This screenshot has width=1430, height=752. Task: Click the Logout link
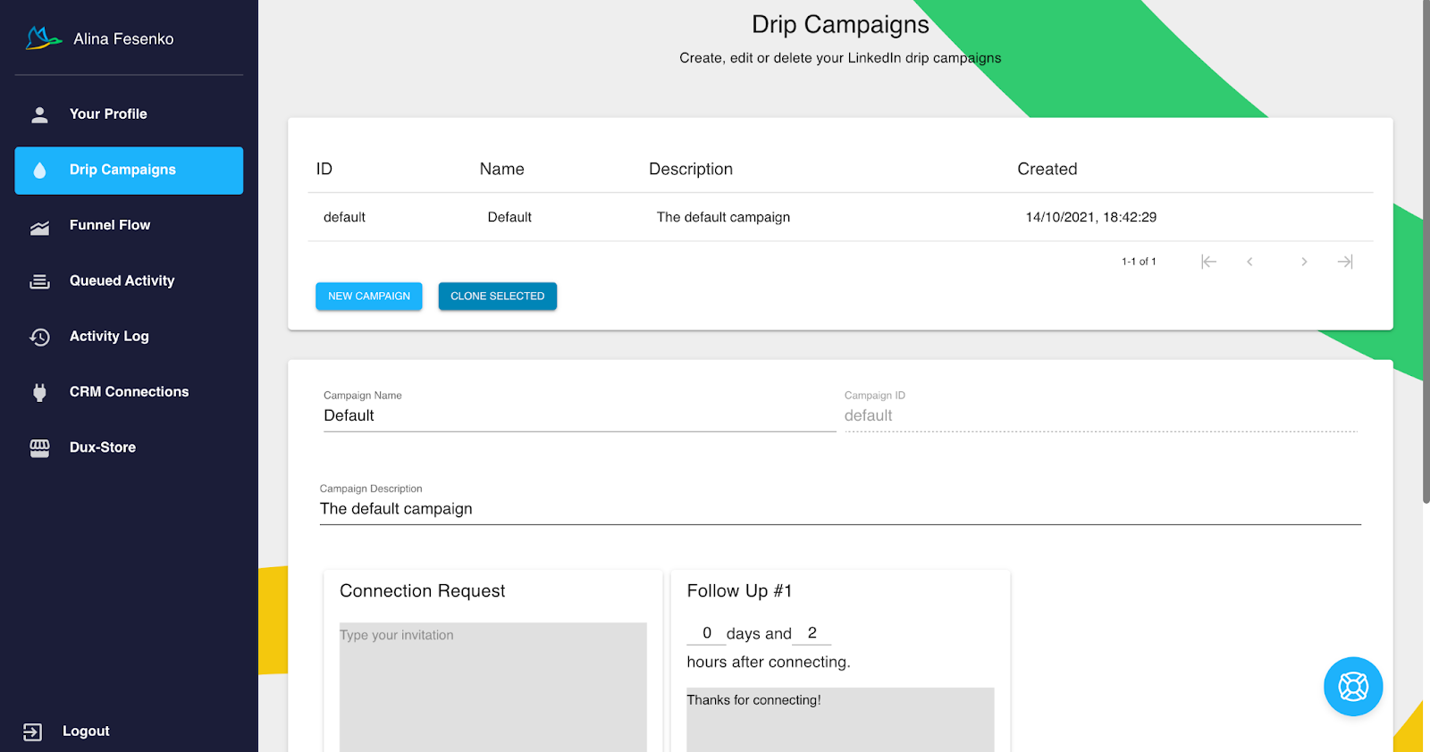tap(86, 731)
